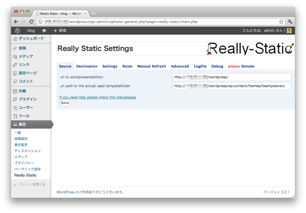Click the リンク chain icon

pyautogui.click(x=15, y=65)
